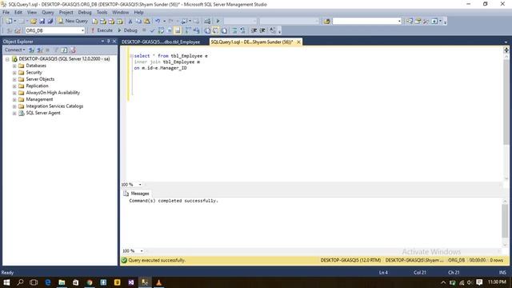This screenshot has width=512, height=288.
Task: Refresh the Object Explorer tree
Action: pos(64,50)
